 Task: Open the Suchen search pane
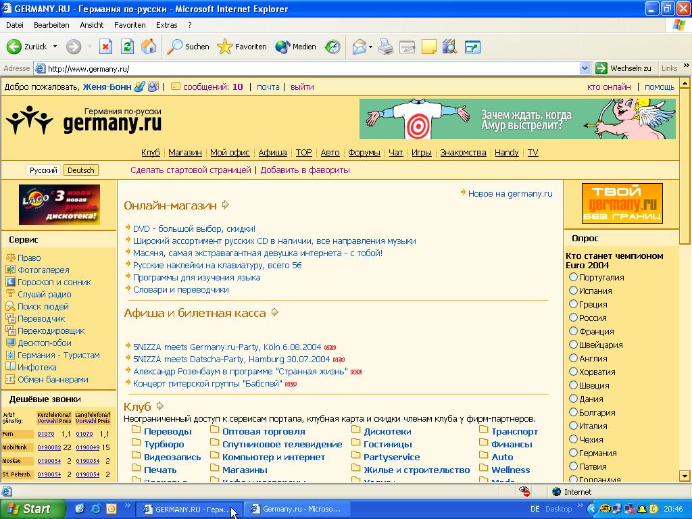click(x=188, y=47)
